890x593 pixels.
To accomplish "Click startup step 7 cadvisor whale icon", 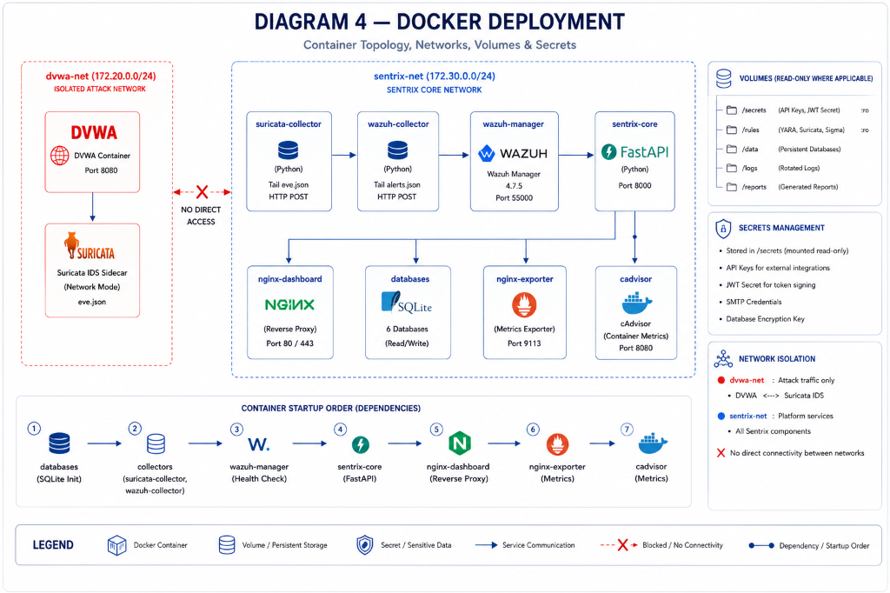I will pyautogui.click(x=652, y=443).
